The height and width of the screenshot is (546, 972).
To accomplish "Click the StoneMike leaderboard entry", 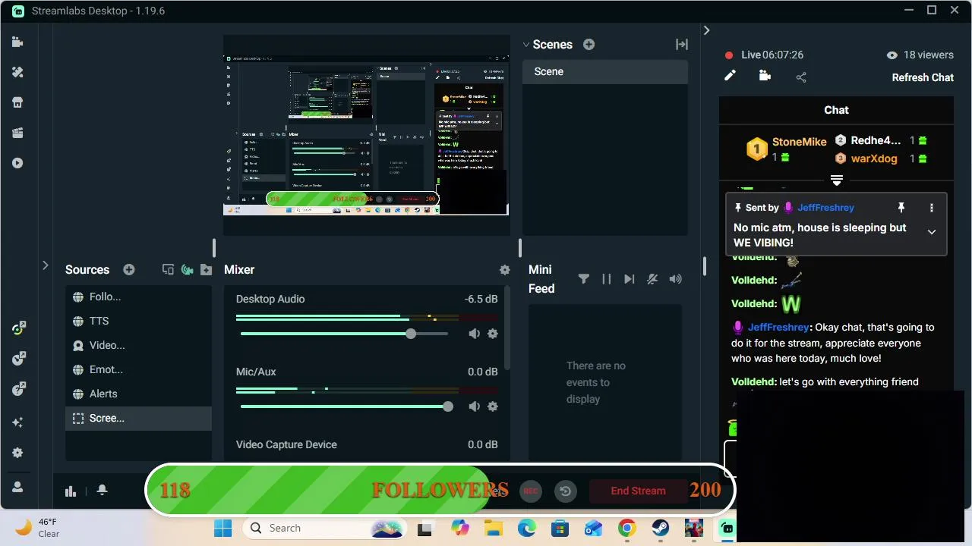I will tap(787, 149).
